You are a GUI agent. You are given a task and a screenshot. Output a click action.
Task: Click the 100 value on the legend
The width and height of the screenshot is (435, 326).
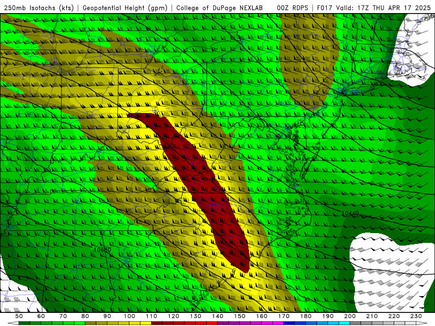point(129,316)
